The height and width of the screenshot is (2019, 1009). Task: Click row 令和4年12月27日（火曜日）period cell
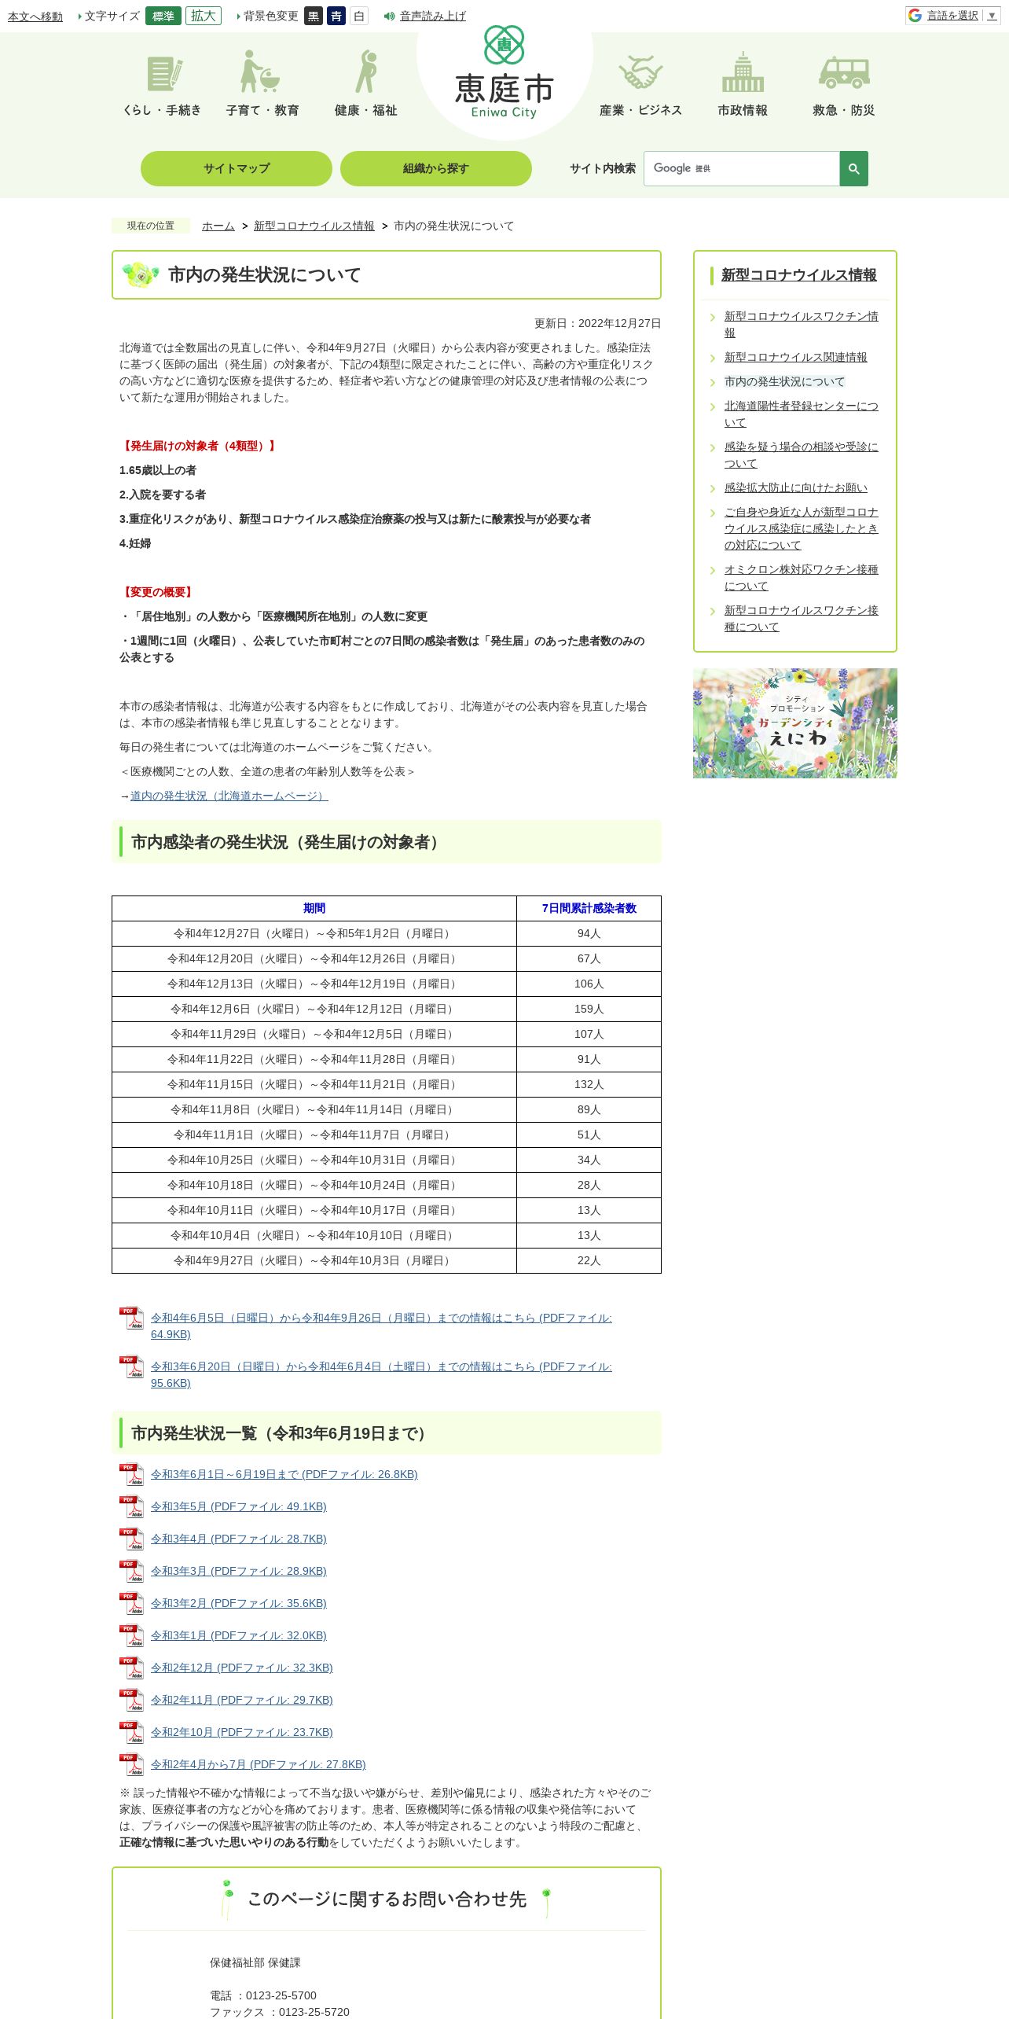coord(314,933)
